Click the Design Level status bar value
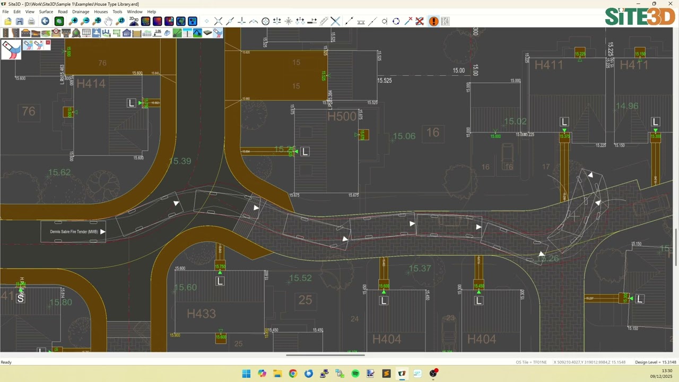 tap(655, 362)
